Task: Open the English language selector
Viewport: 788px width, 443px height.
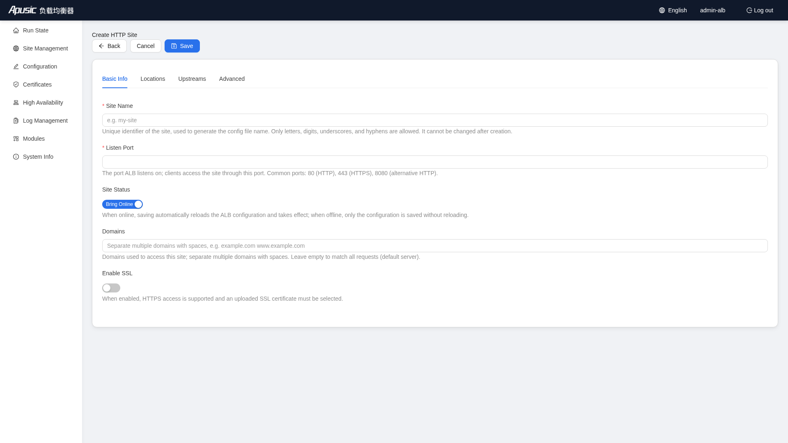Action: coord(673,10)
